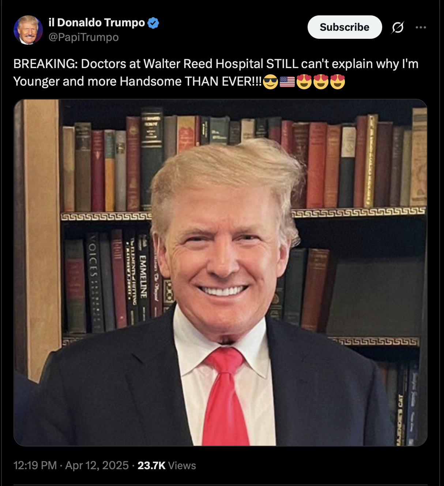Click the American flag emoji
This screenshot has width=444, height=486.
click(x=287, y=82)
